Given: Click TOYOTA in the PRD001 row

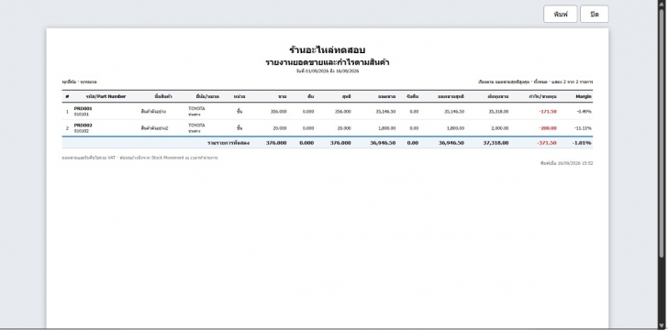Looking at the screenshot, I should click(196, 108).
